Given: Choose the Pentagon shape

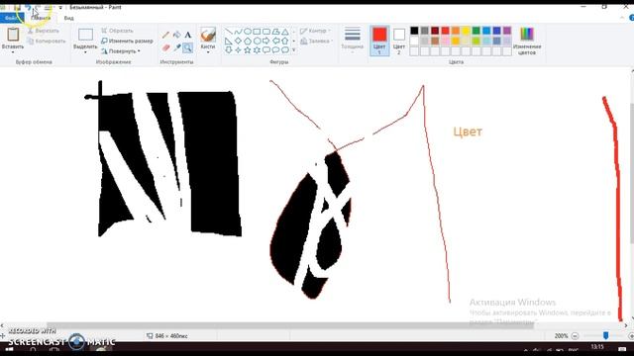Looking at the screenshot, I should tap(247, 41).
